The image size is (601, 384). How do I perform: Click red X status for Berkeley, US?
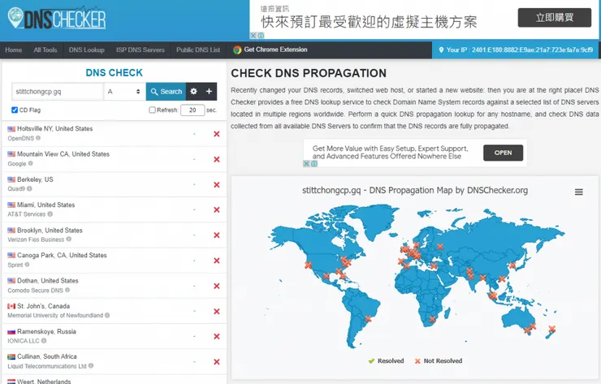click(217, 184)
